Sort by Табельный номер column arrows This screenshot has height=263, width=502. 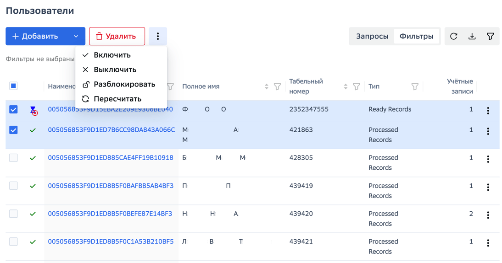[x=346, y=86]
